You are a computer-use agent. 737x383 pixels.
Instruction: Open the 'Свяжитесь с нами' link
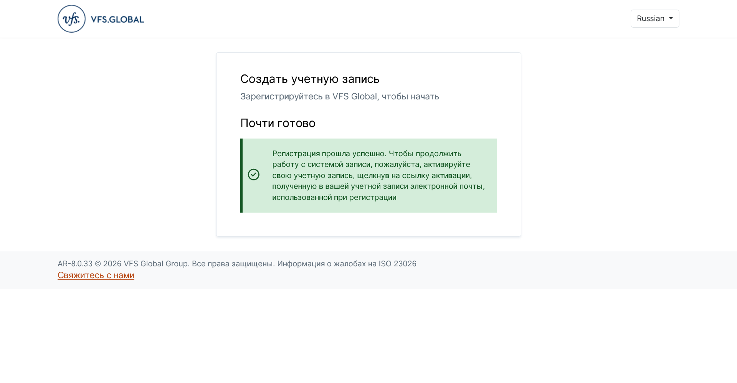point(96,275)
